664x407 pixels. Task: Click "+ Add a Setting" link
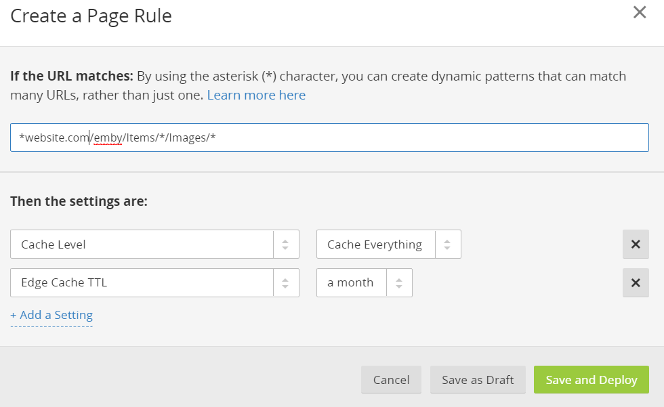pos(51,315)
